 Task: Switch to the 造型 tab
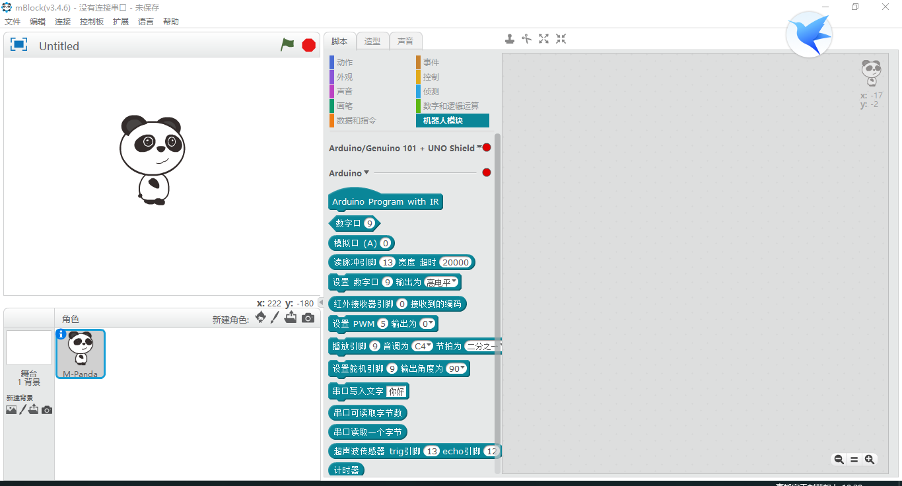372,41
